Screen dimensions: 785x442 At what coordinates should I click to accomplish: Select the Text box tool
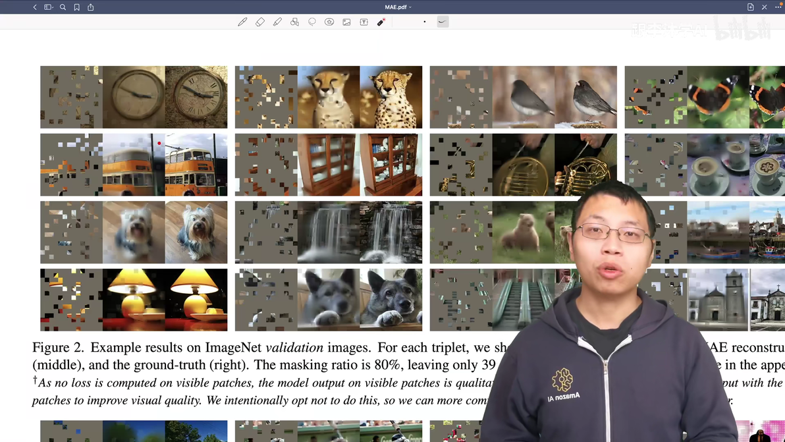(364, 22)
